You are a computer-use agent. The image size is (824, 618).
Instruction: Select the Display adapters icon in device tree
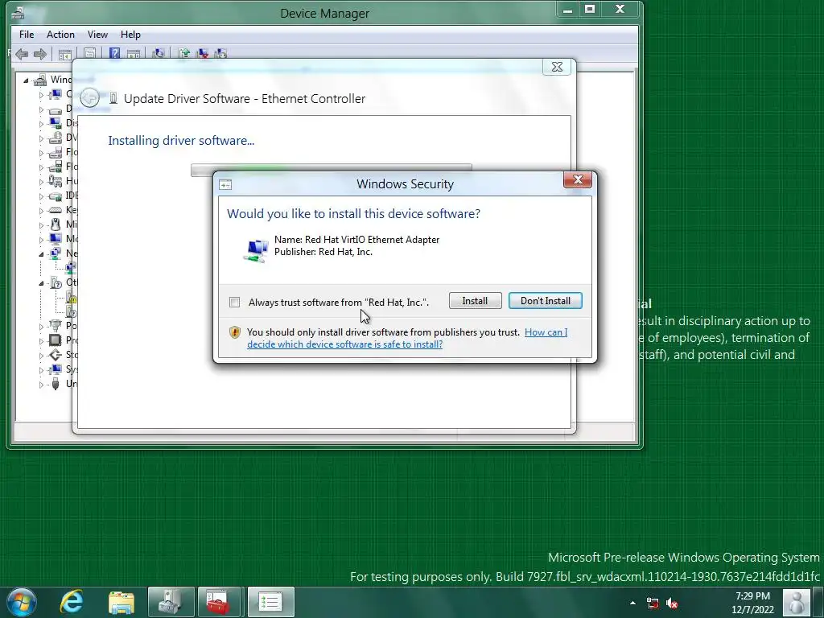click(56, 123)
